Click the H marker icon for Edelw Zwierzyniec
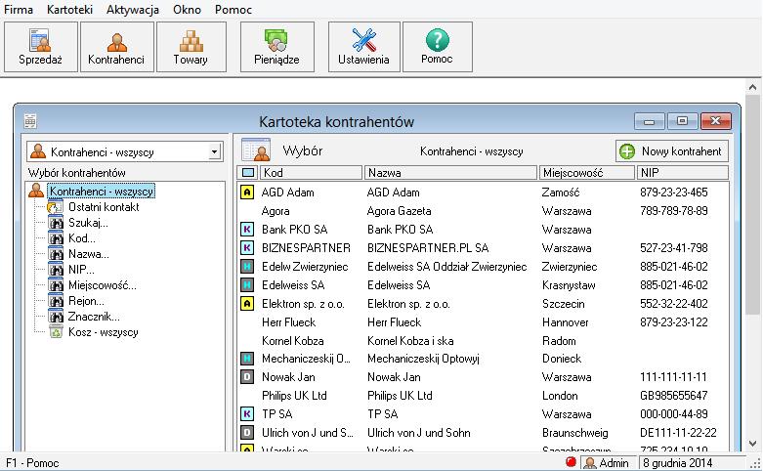Image resolution: width=763 pixels, height=471 pixels. pyautogui.click(x=247, y=266)
